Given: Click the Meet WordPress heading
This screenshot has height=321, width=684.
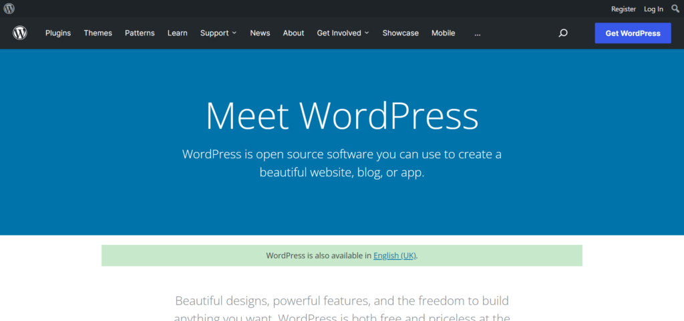Looking at the screenshot, I should (342, 115).
